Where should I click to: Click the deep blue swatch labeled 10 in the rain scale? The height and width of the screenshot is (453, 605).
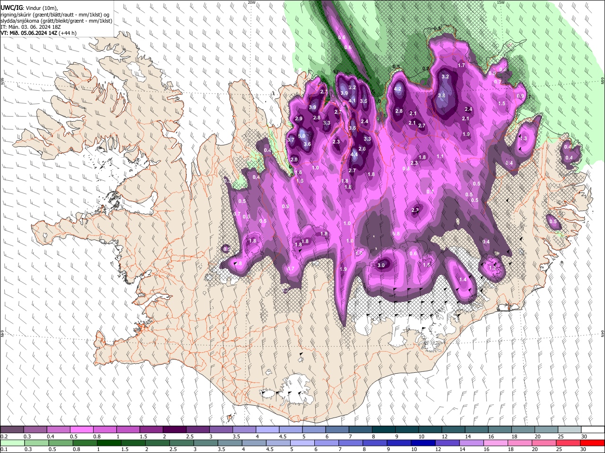[x=423, y=443]
